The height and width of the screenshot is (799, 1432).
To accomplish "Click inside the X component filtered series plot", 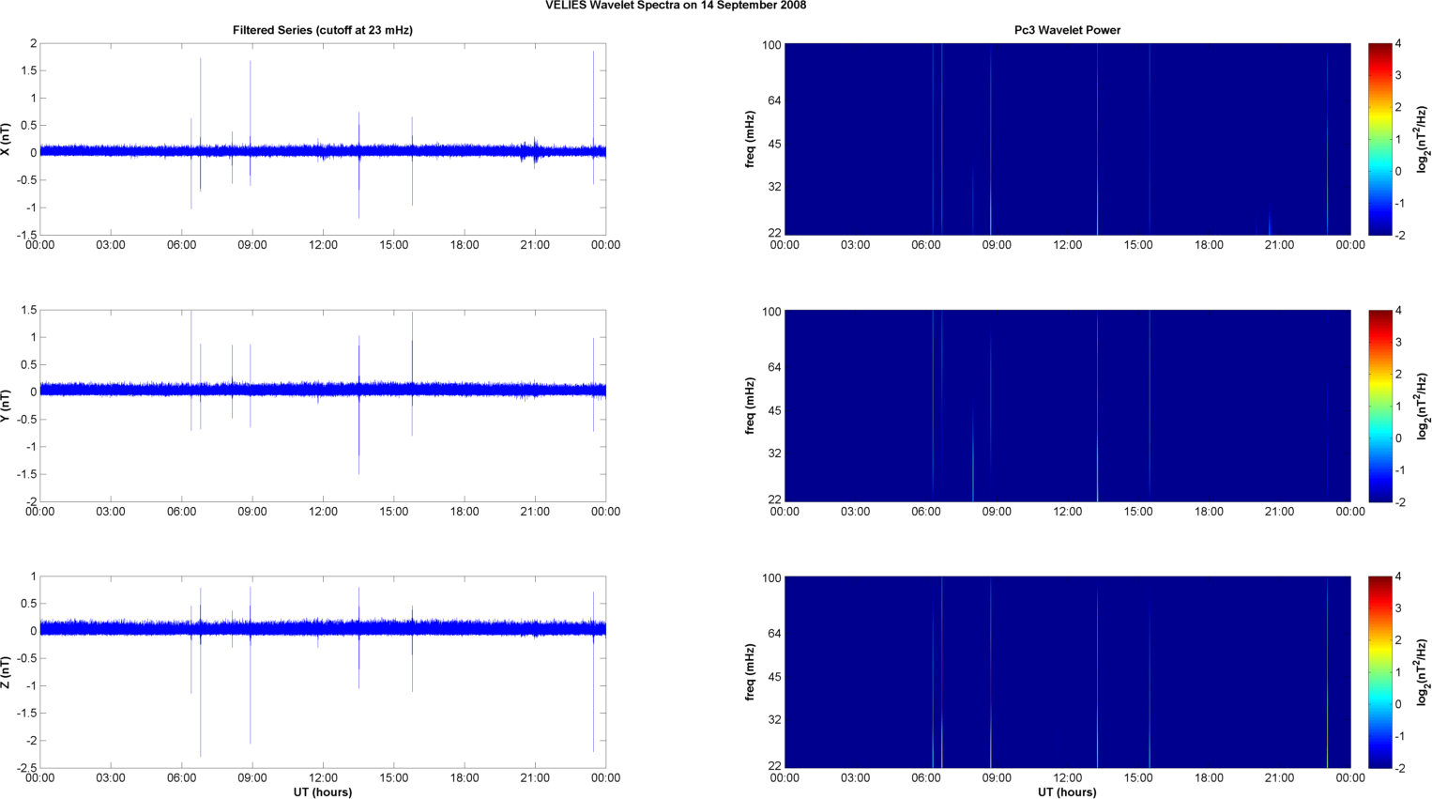I will tap(323, 139).
